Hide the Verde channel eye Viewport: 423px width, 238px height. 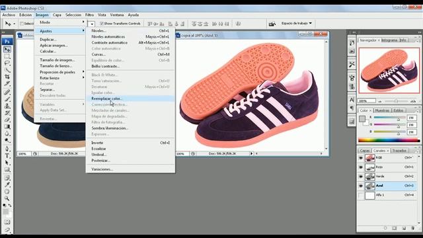361,177
